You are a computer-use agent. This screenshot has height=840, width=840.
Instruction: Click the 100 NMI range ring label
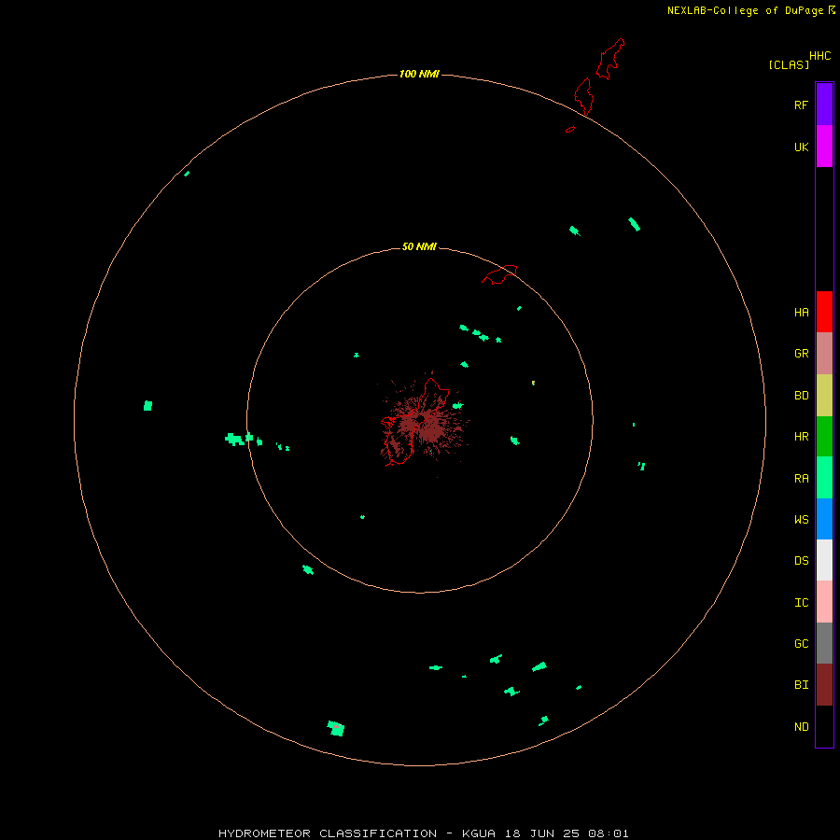[x=419, y=74]
